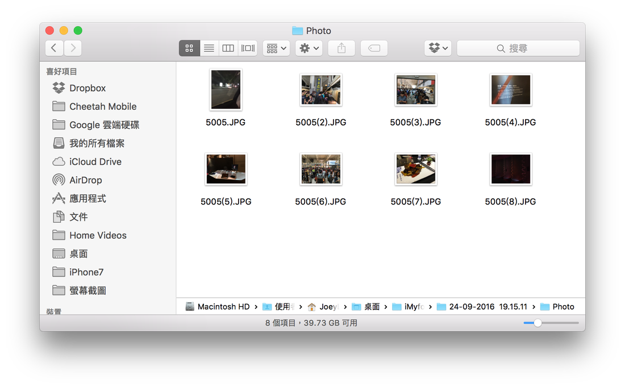
Task: Select the 5005(6).JPG thumbnail
Action: pos(321,169)
